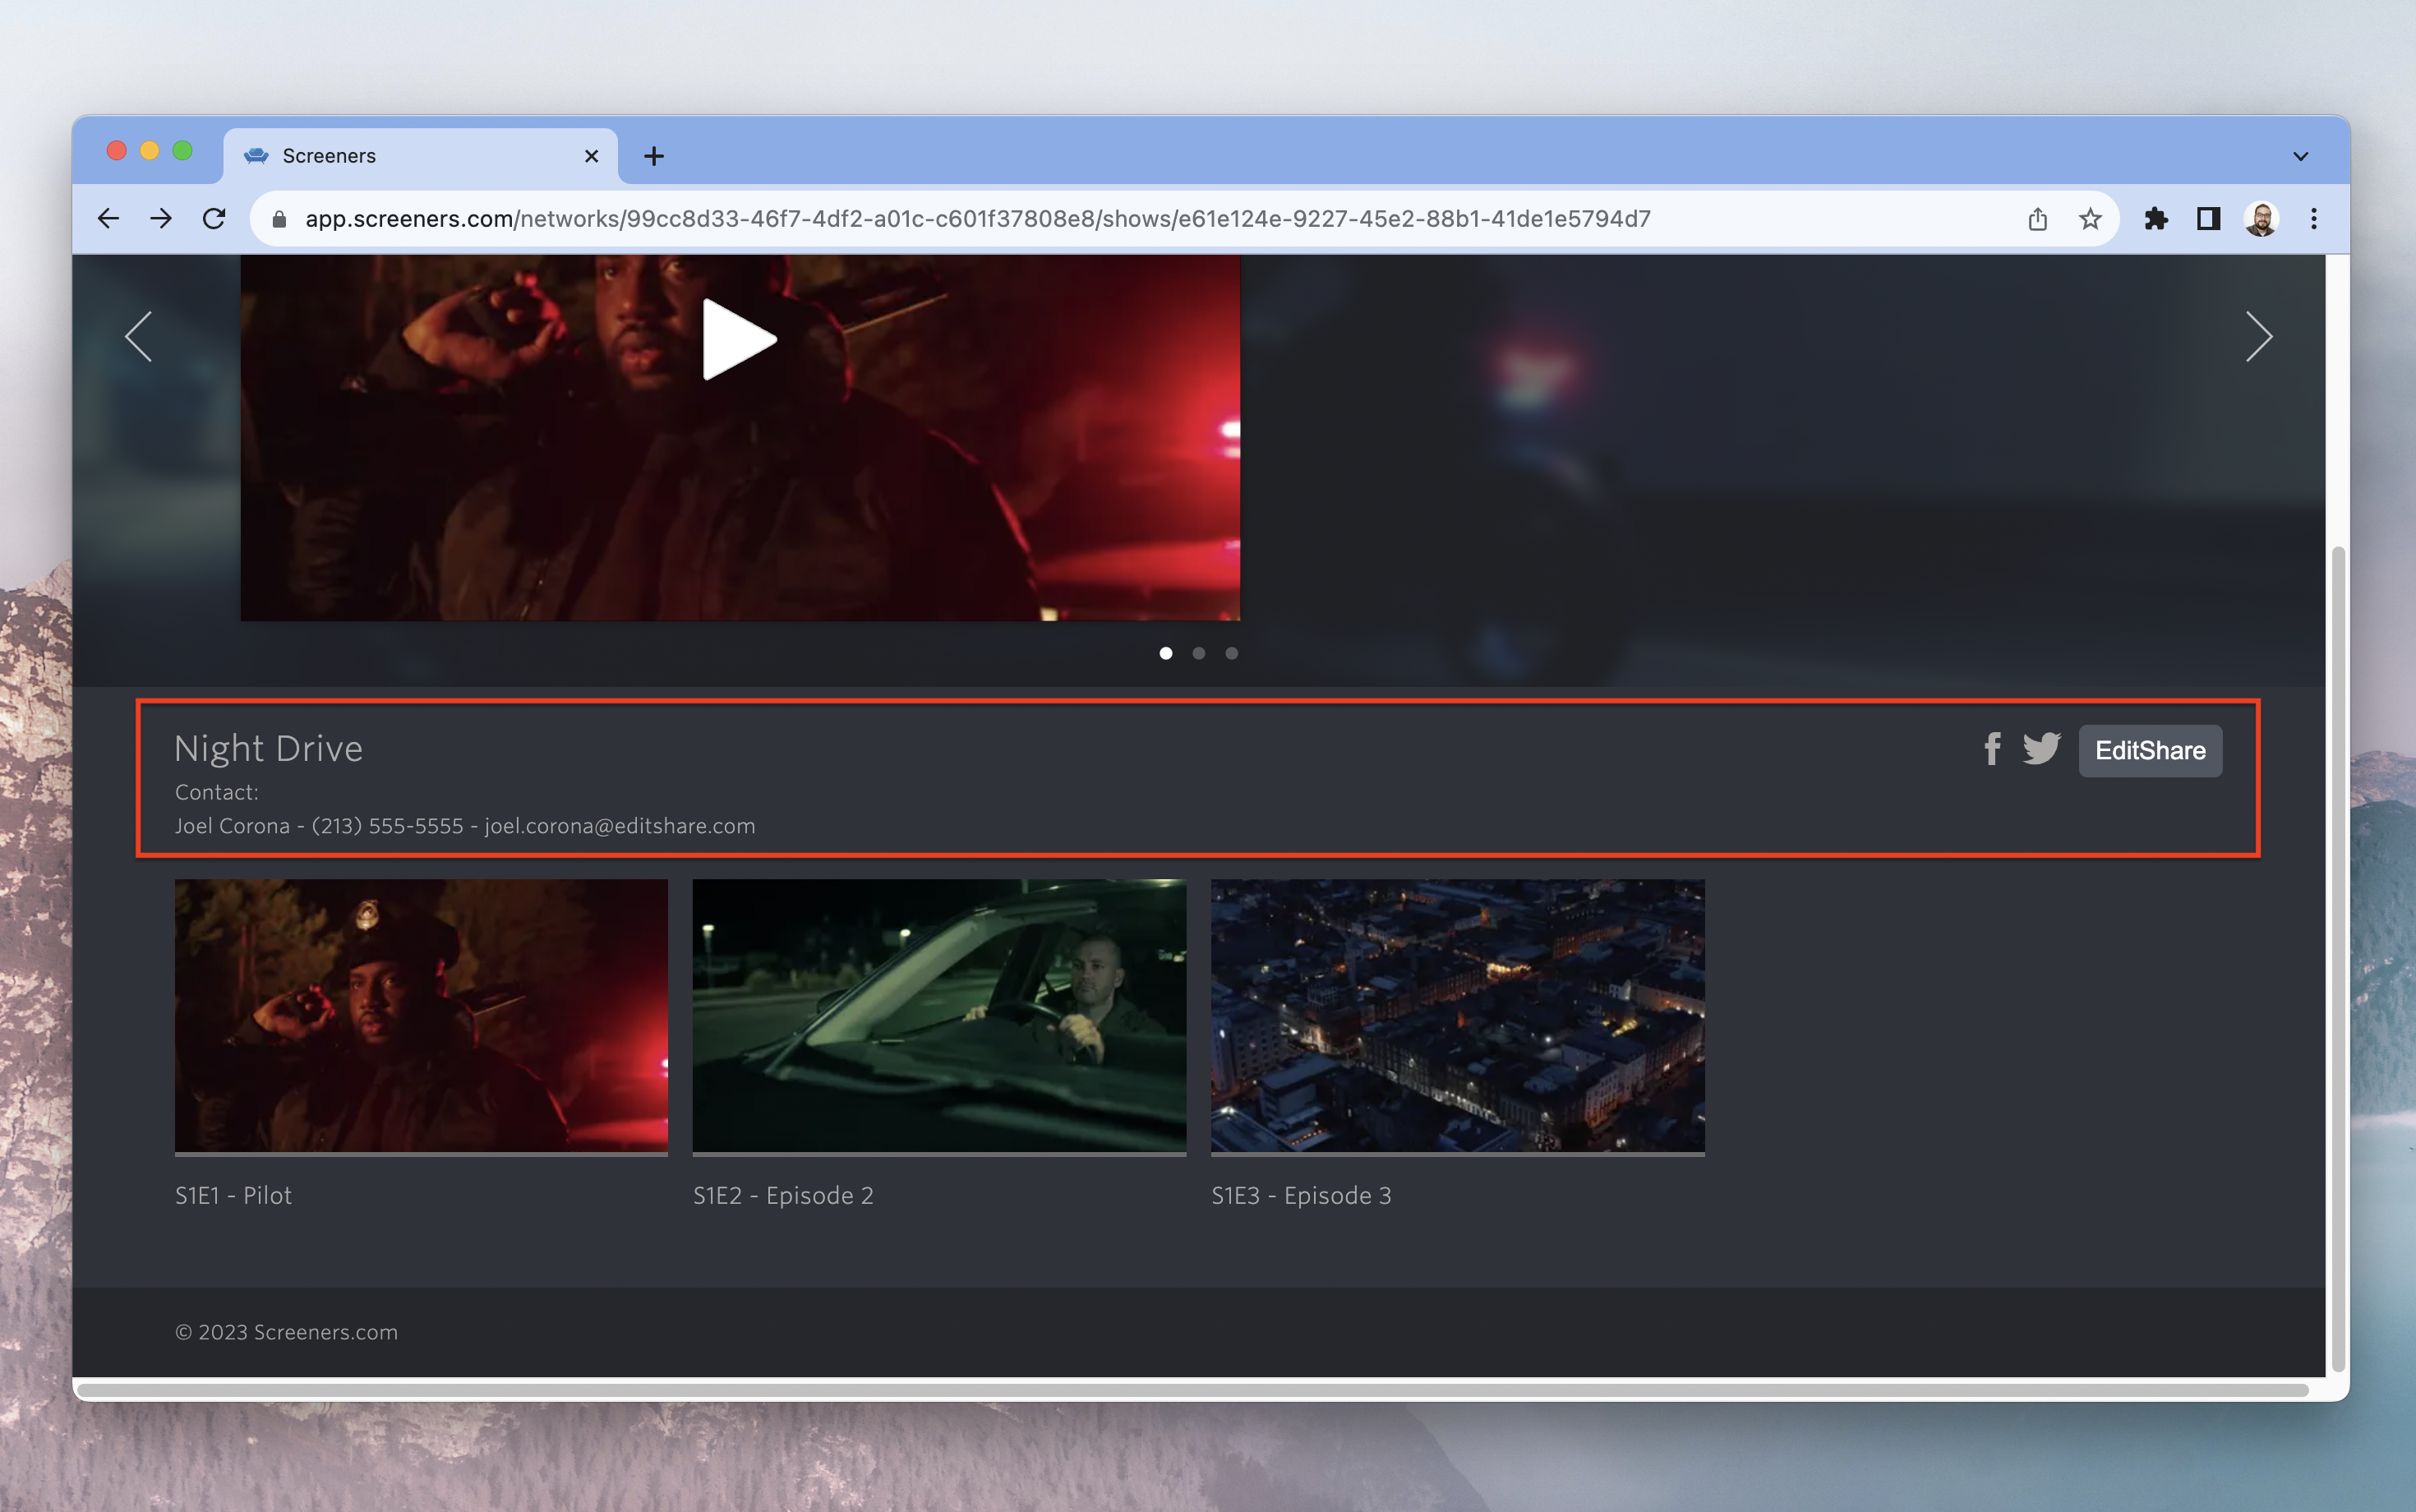
Task: Open the S1E3 Episode 3 thumbnail
Action: [x=1457, y=1017]
